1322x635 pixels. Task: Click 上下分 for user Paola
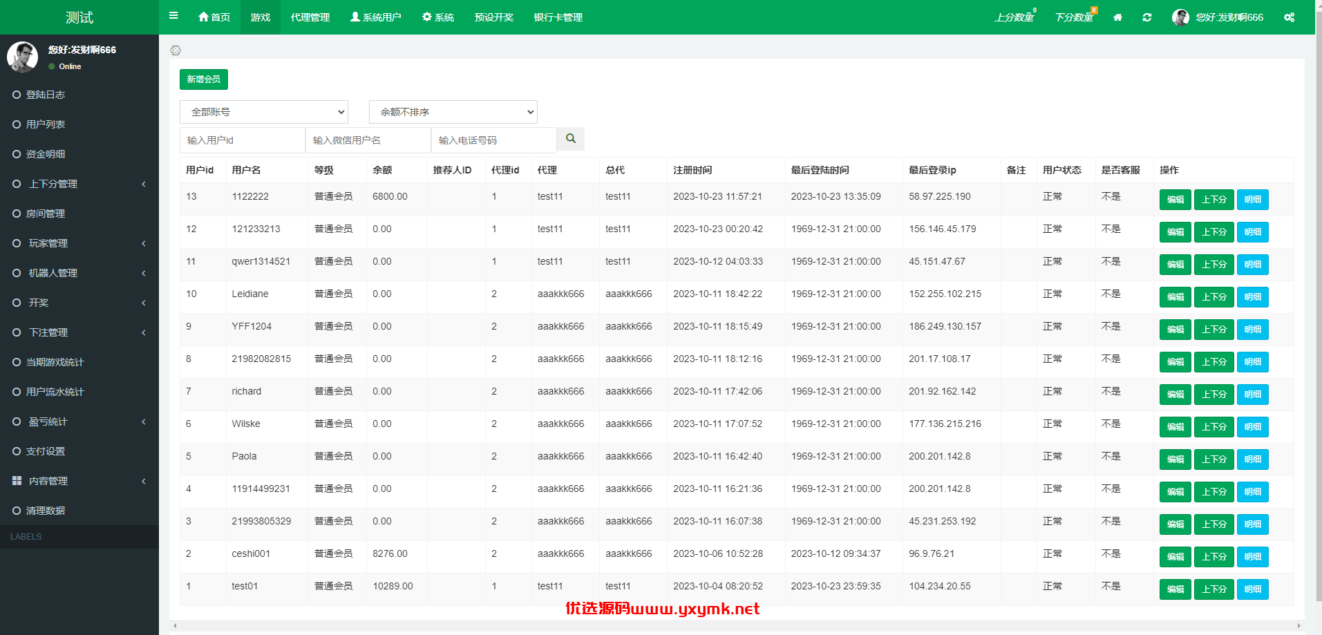pos(1214,459)
